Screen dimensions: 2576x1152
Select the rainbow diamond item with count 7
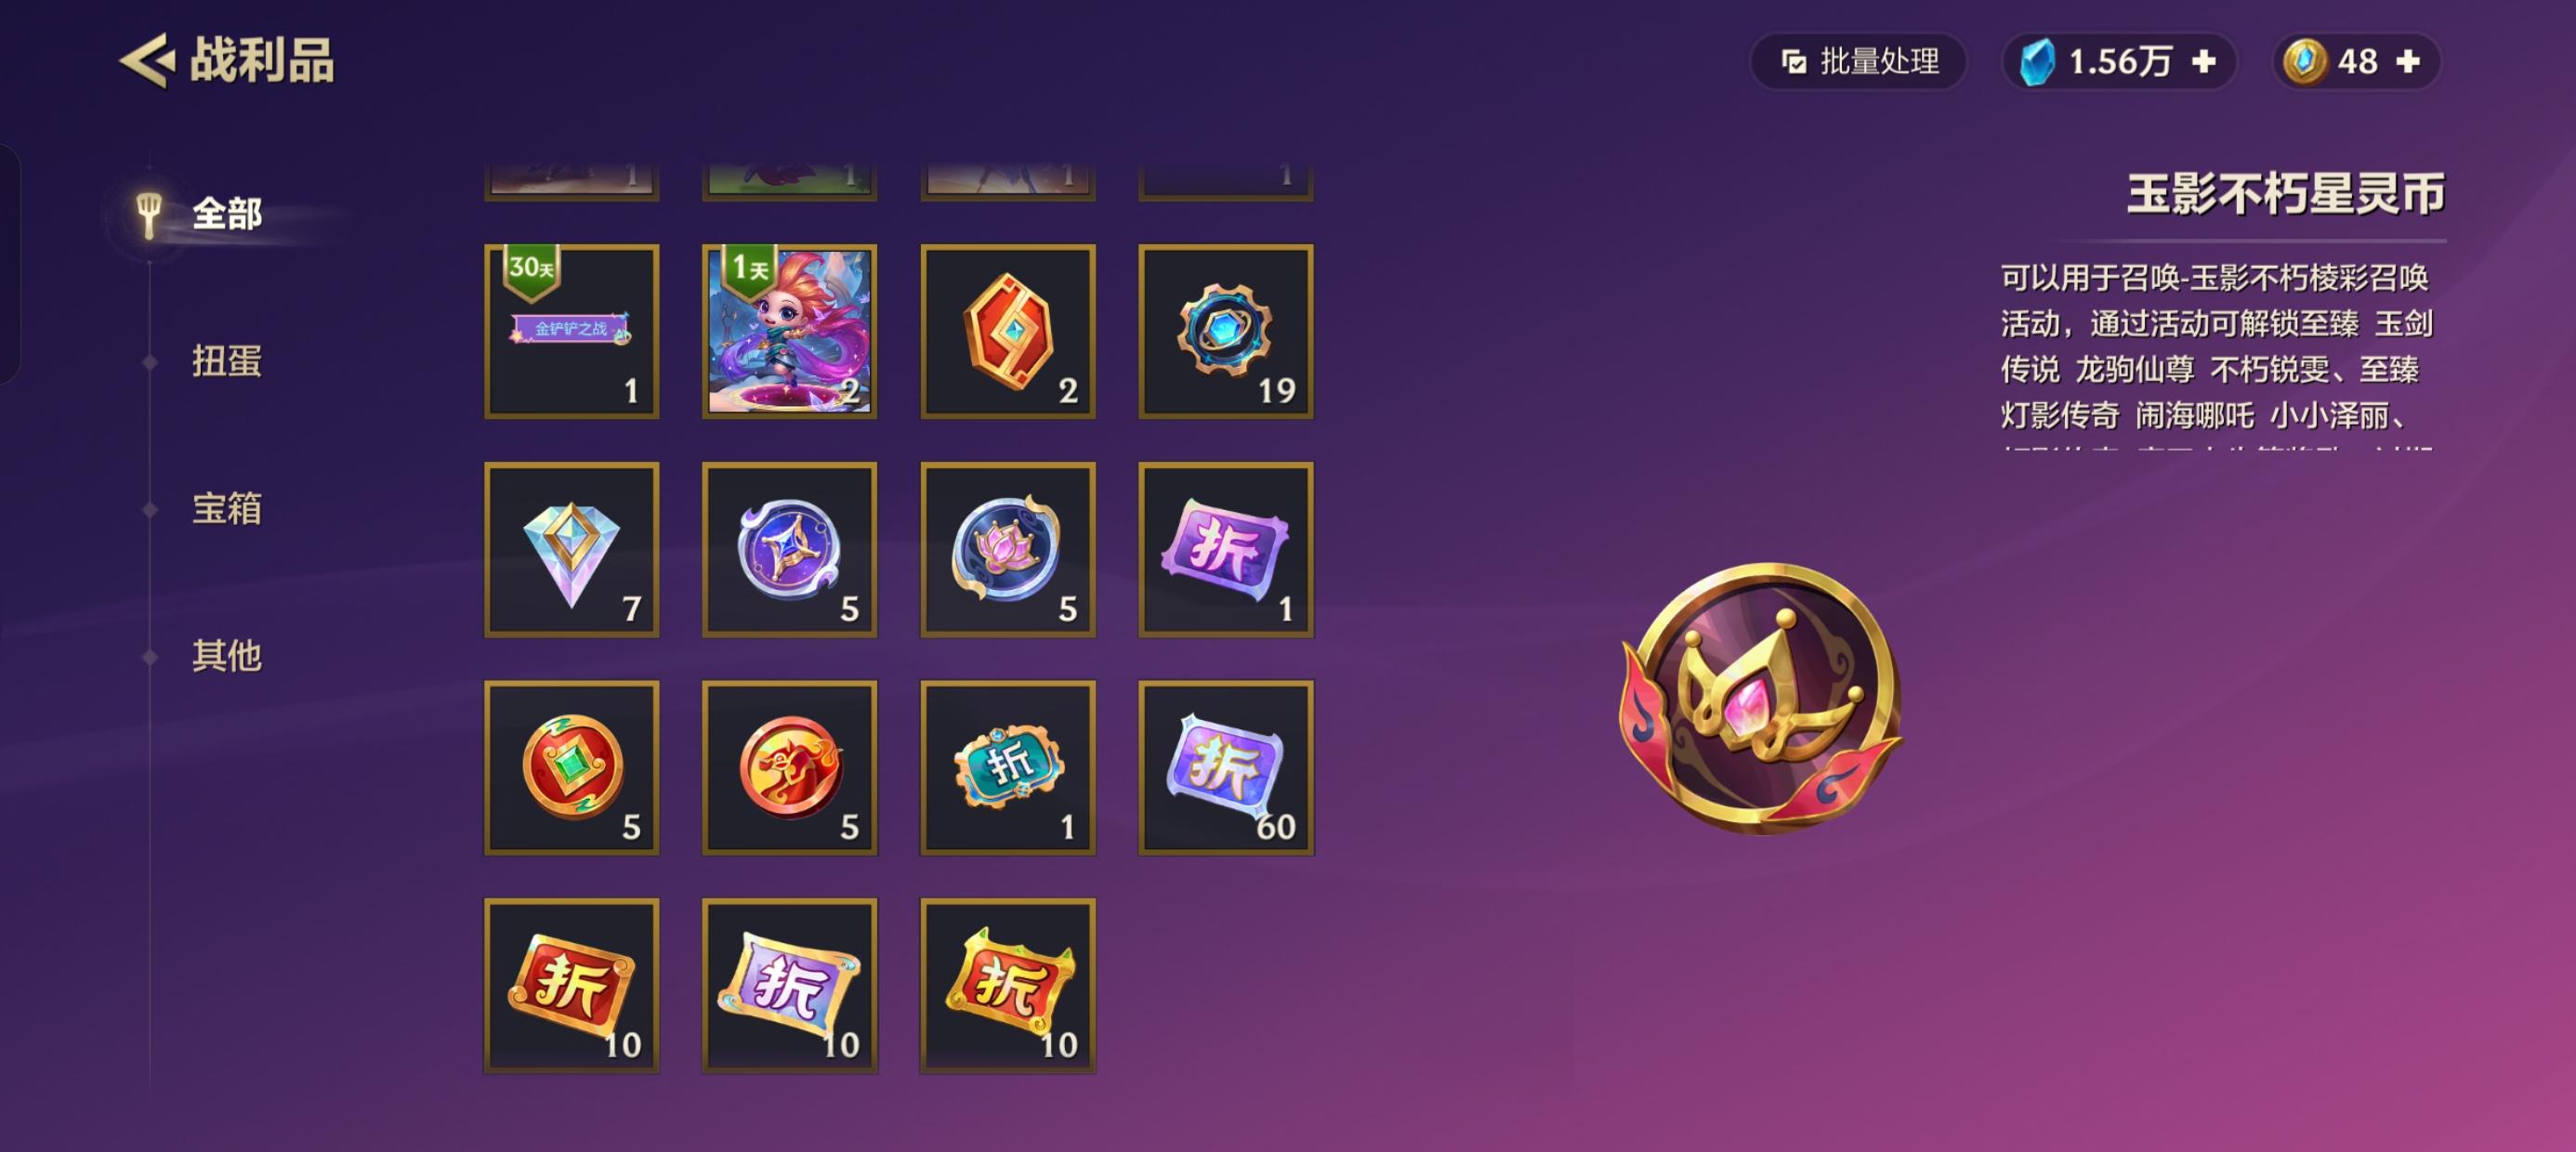click(572, 550)
